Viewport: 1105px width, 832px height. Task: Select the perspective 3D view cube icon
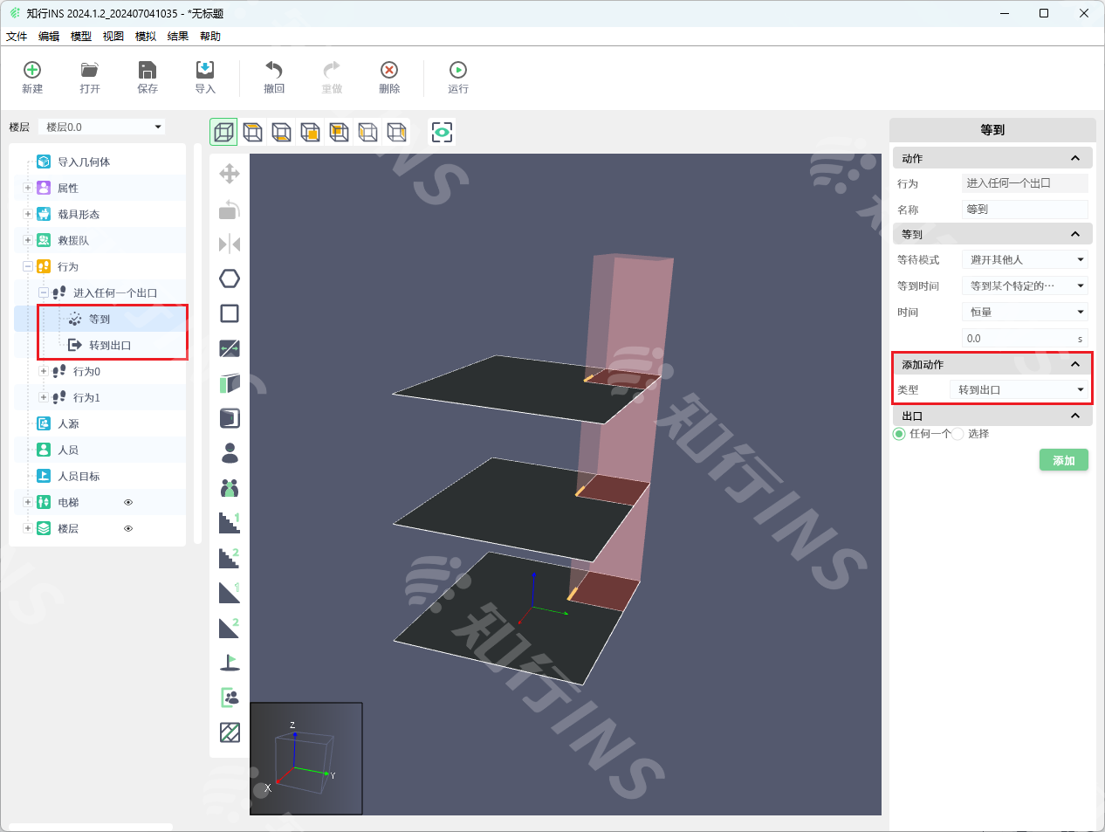[223, 132]
